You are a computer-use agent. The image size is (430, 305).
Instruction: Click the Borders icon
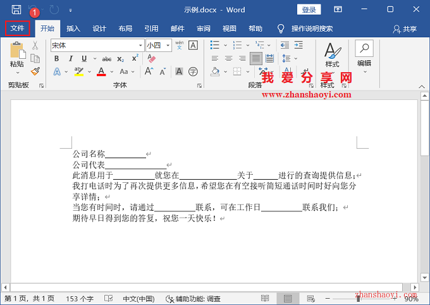click(x=237, y=72)
